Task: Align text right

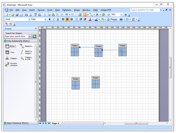Action: pyautogui.click(x=71, y=19)
